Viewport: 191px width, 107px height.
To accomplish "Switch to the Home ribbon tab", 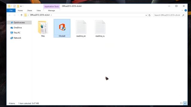I will pos(20,11).
